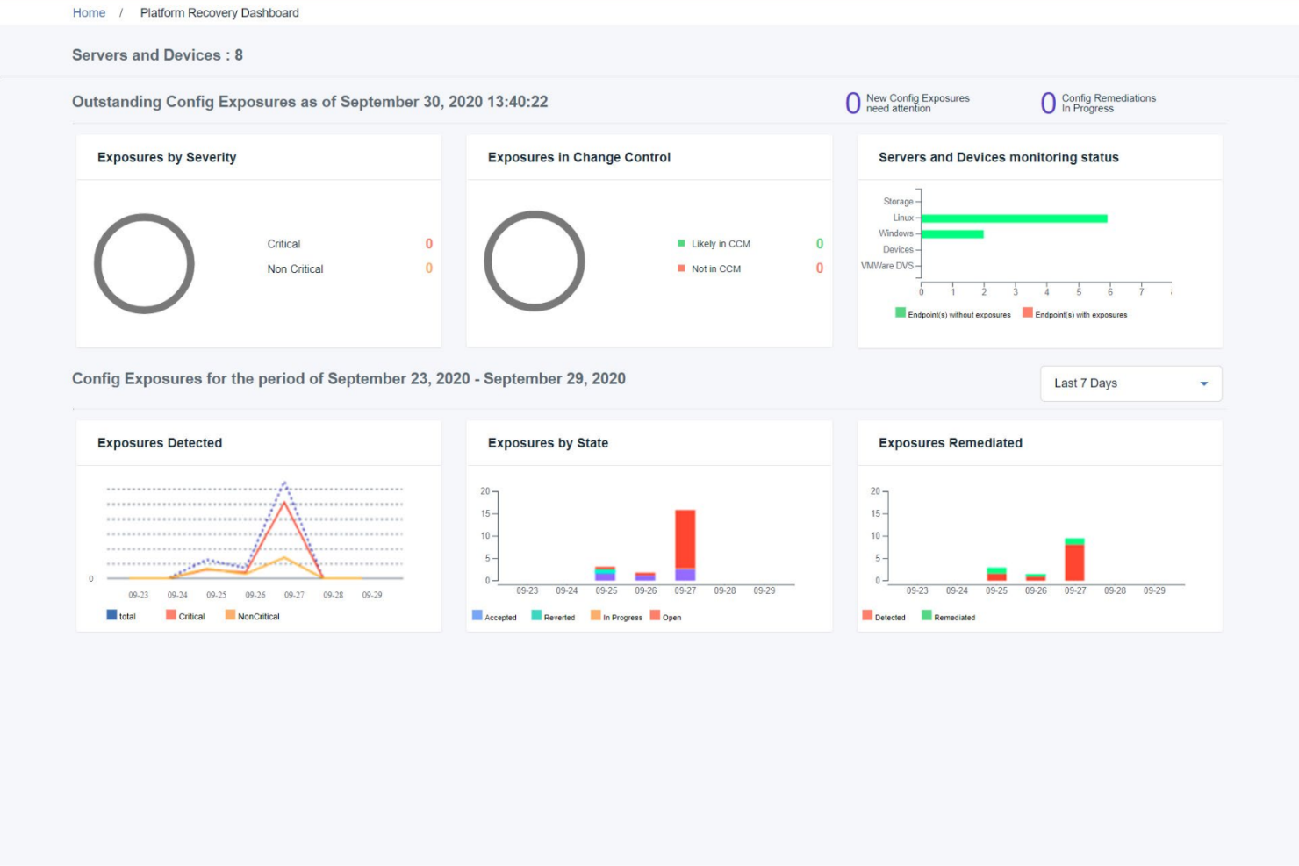Select the Platform Recovery Dashboard breadcrumb

click(219, 12)
